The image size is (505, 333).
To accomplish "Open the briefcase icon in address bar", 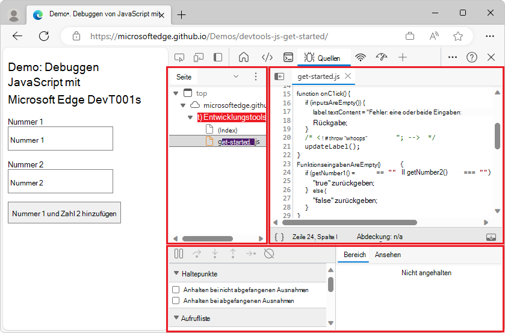I will (x=410, y=36).
